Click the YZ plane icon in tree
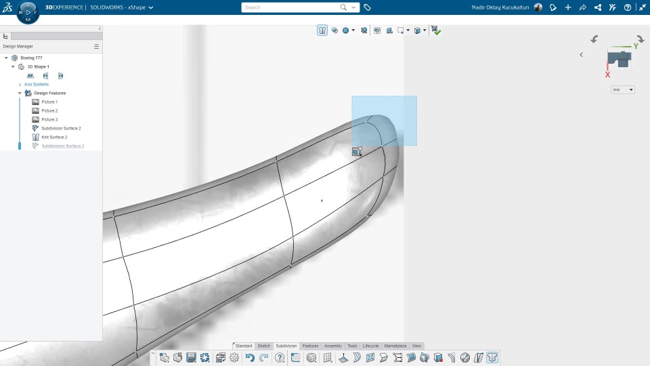Screen dimensions: 650x366 point(45,75)
